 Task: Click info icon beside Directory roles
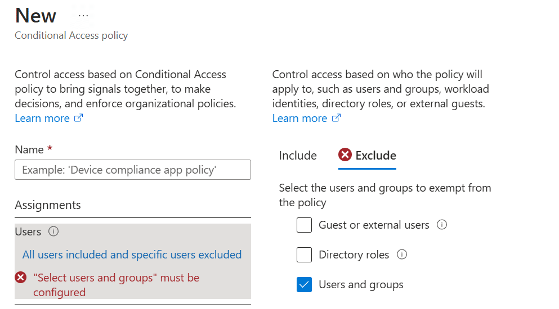[x=402, y=255]
